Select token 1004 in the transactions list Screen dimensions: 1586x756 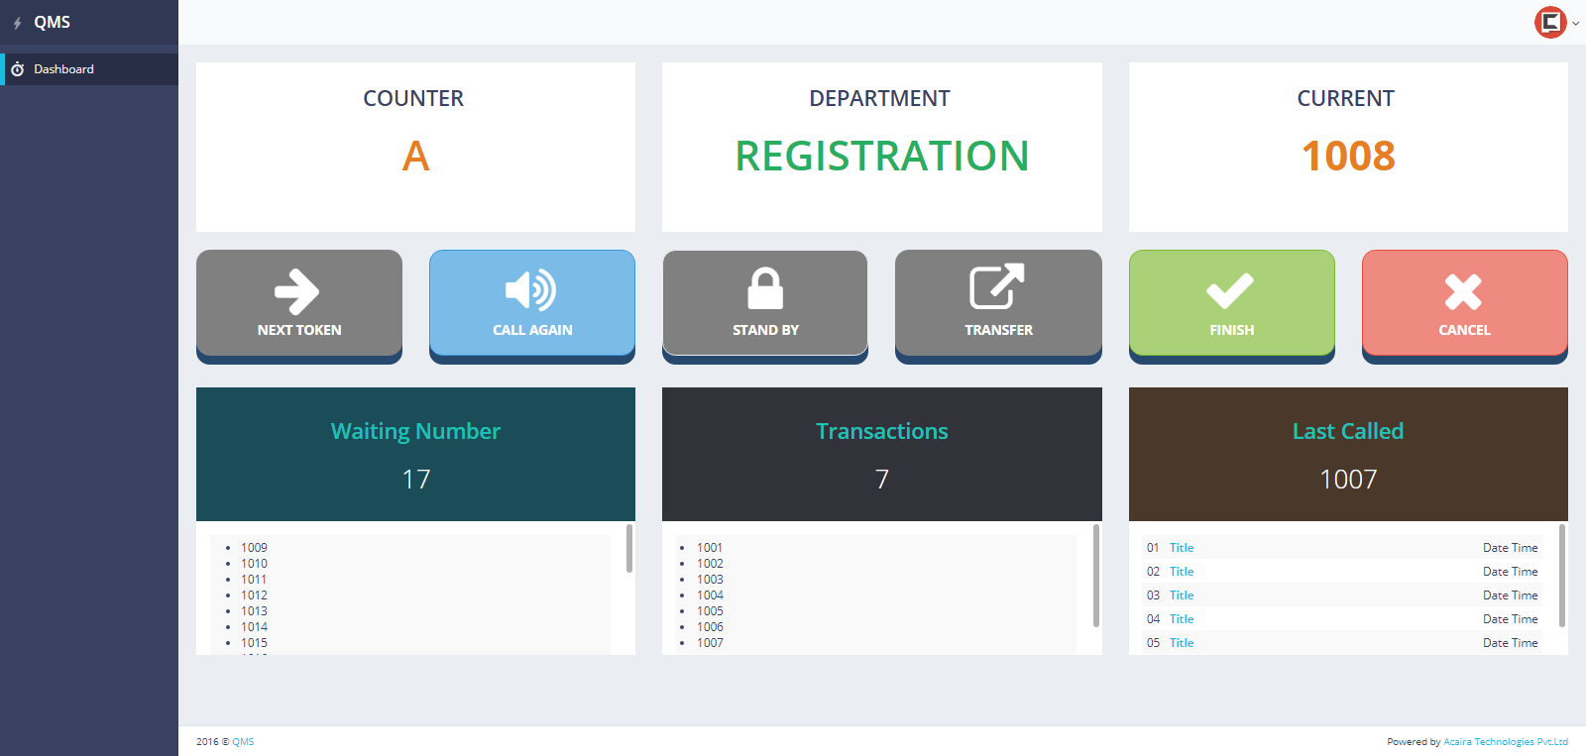pyautogui.click(x=710, y=595)
